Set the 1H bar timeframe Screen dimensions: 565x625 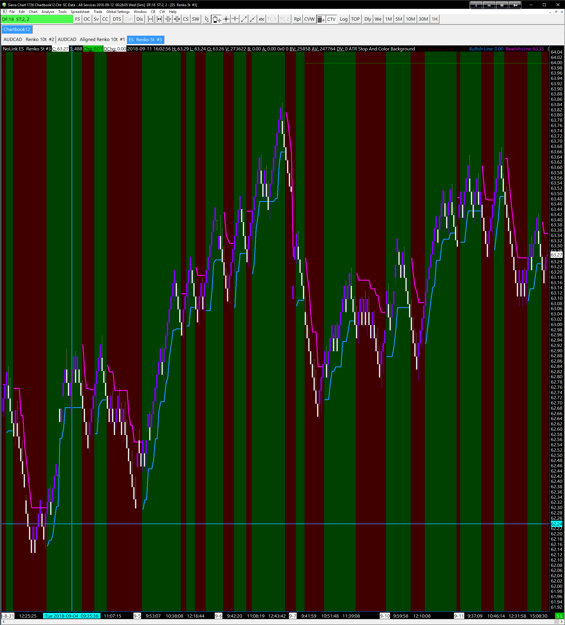435,19
